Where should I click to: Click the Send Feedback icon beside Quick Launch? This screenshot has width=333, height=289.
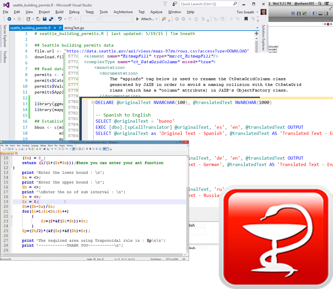point(175,4)
